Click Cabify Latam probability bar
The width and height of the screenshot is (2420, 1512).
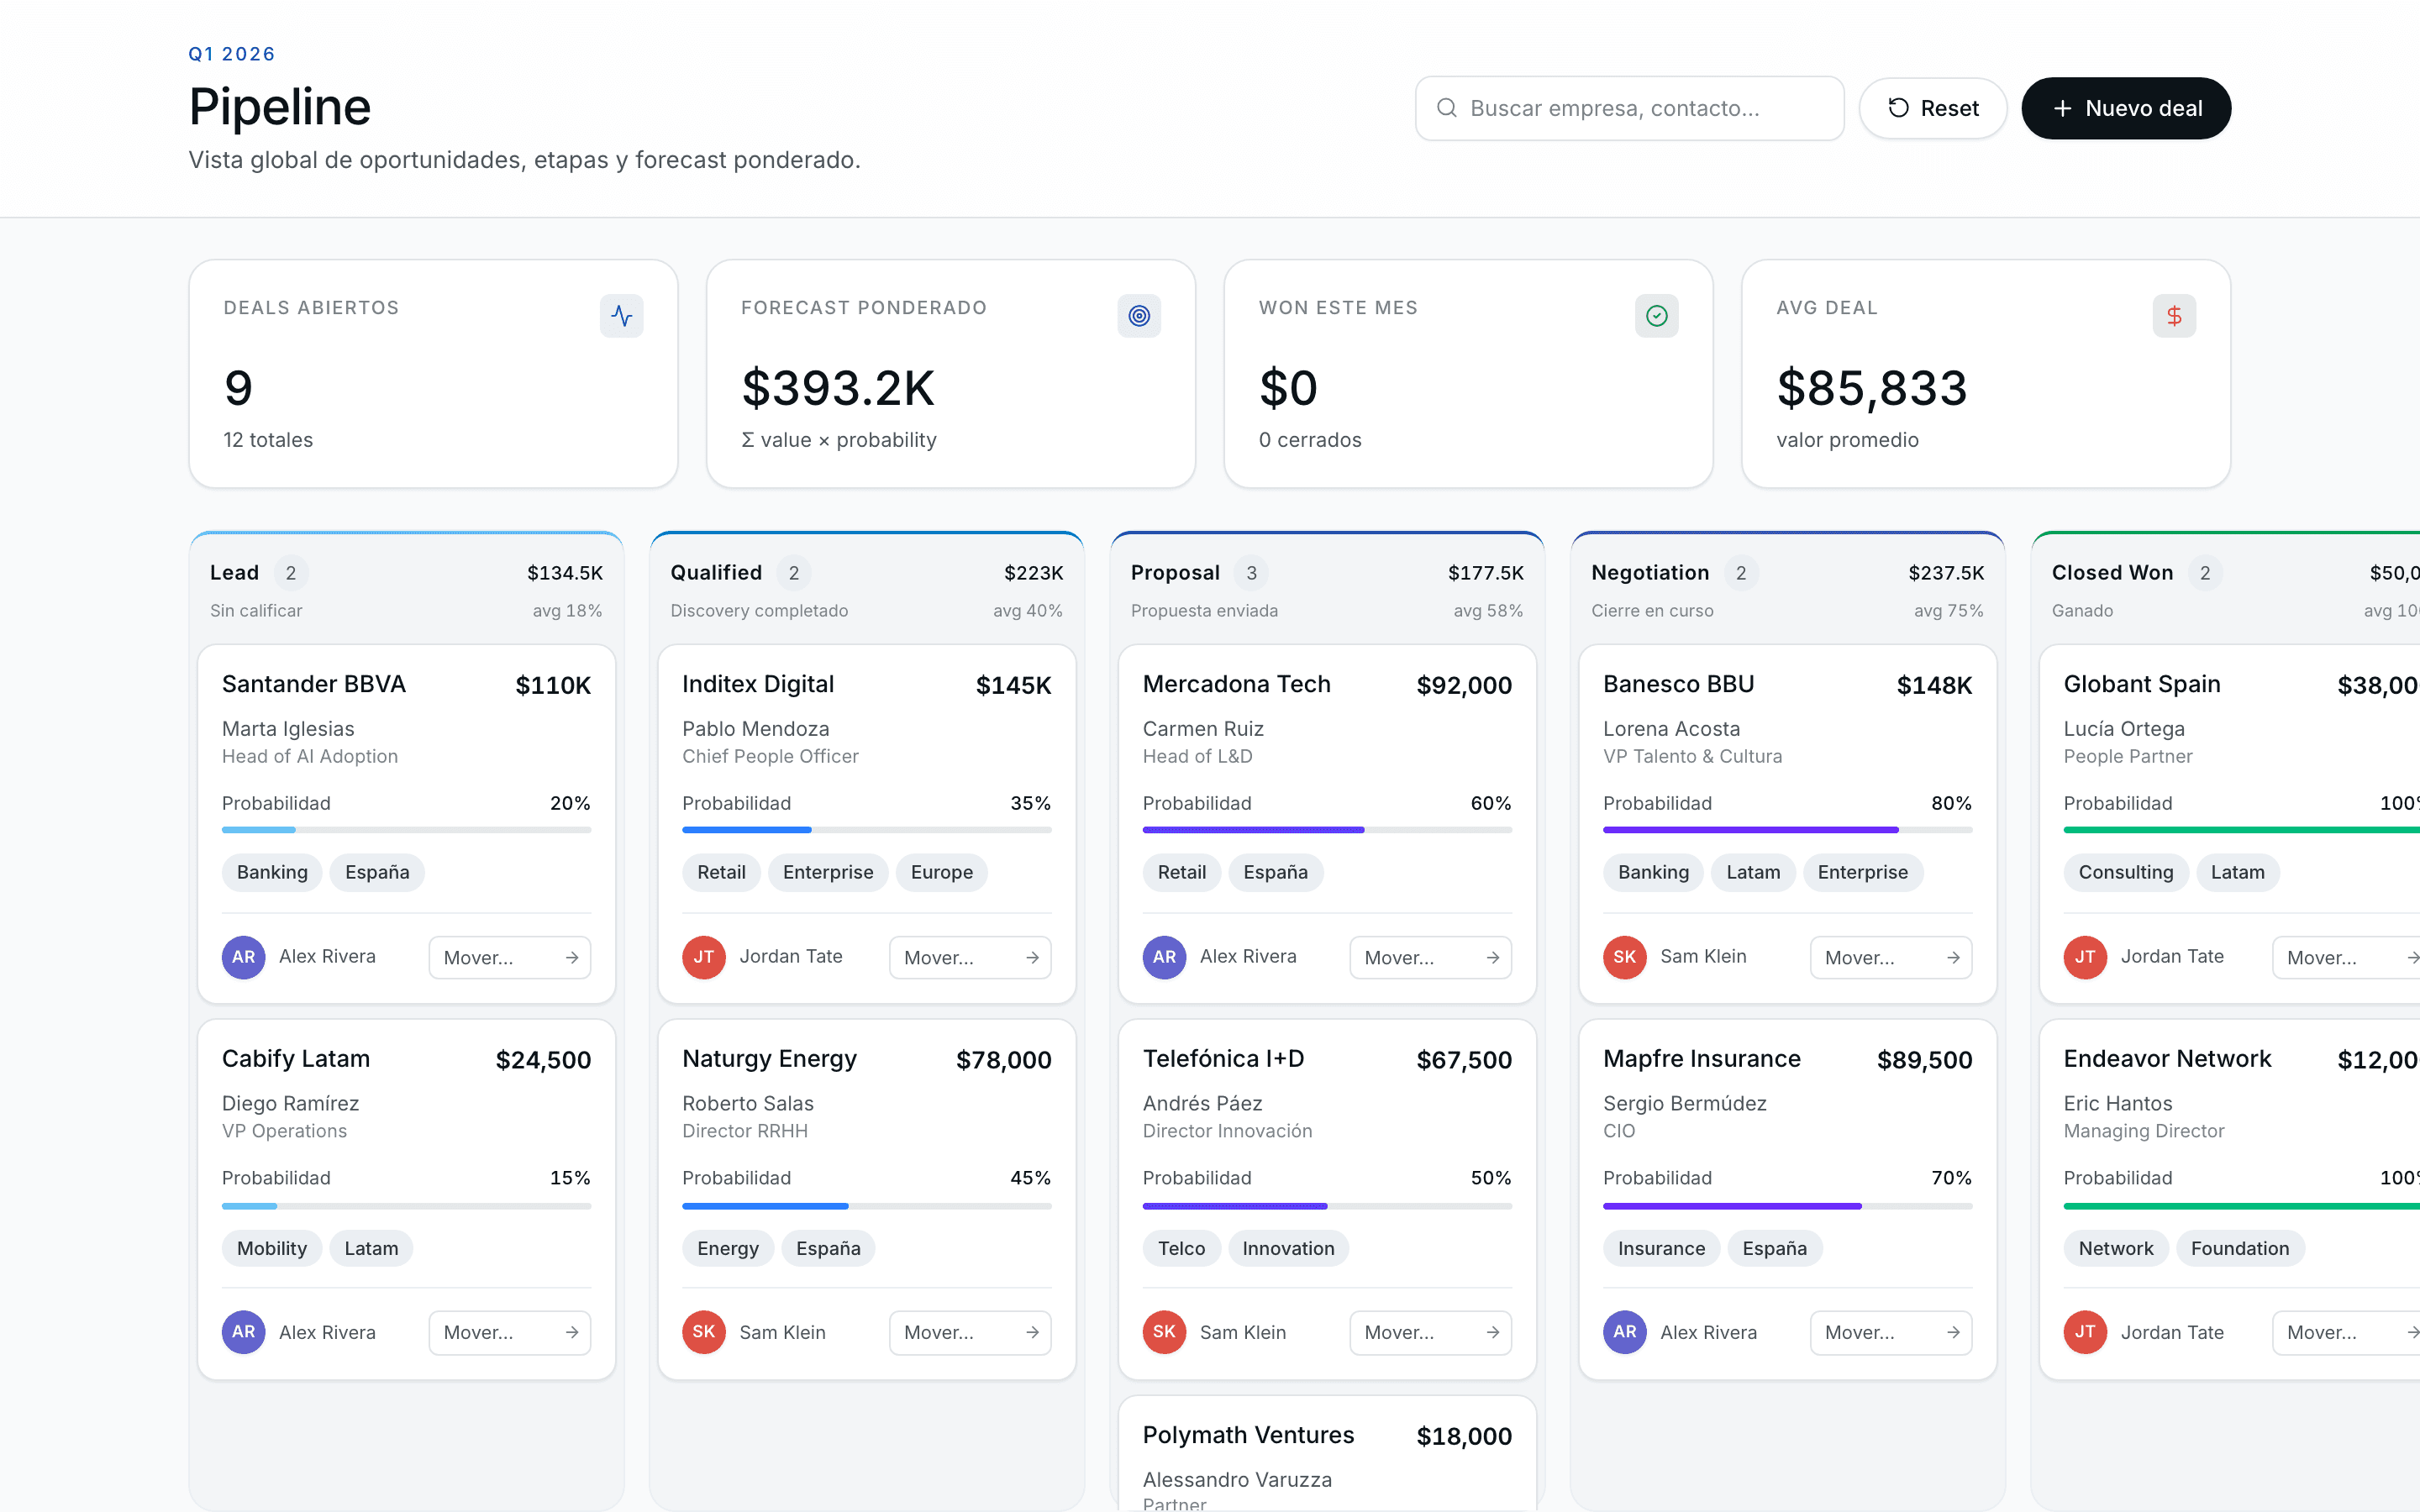[x=406, y=1206]
